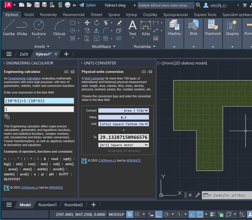Viewport: 252px width, 220px height.
Task: Click the Value field showing 8.1
Action: coord(123,117)
